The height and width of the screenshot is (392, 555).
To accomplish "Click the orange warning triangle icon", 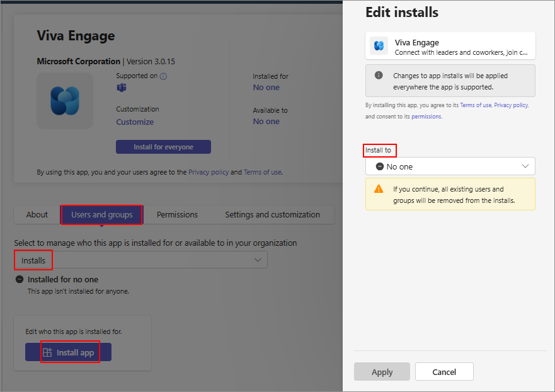I will (379, 188).
